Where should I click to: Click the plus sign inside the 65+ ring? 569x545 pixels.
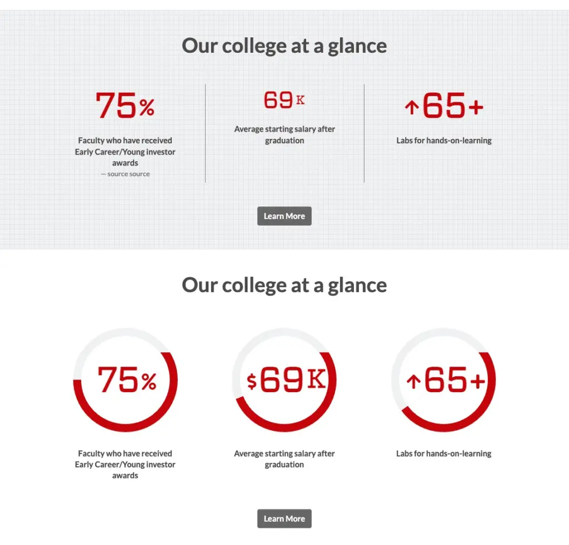(x=477, y=382)
